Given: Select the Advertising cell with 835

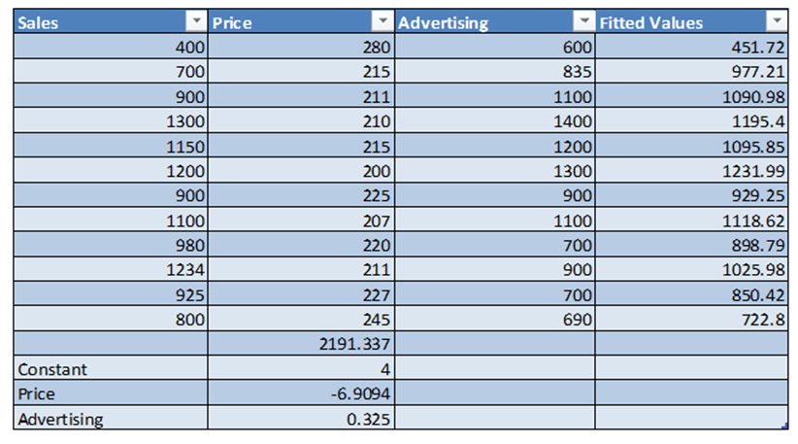Looking at the screenshot, I should pyautogui.click(x=495, y=71).
